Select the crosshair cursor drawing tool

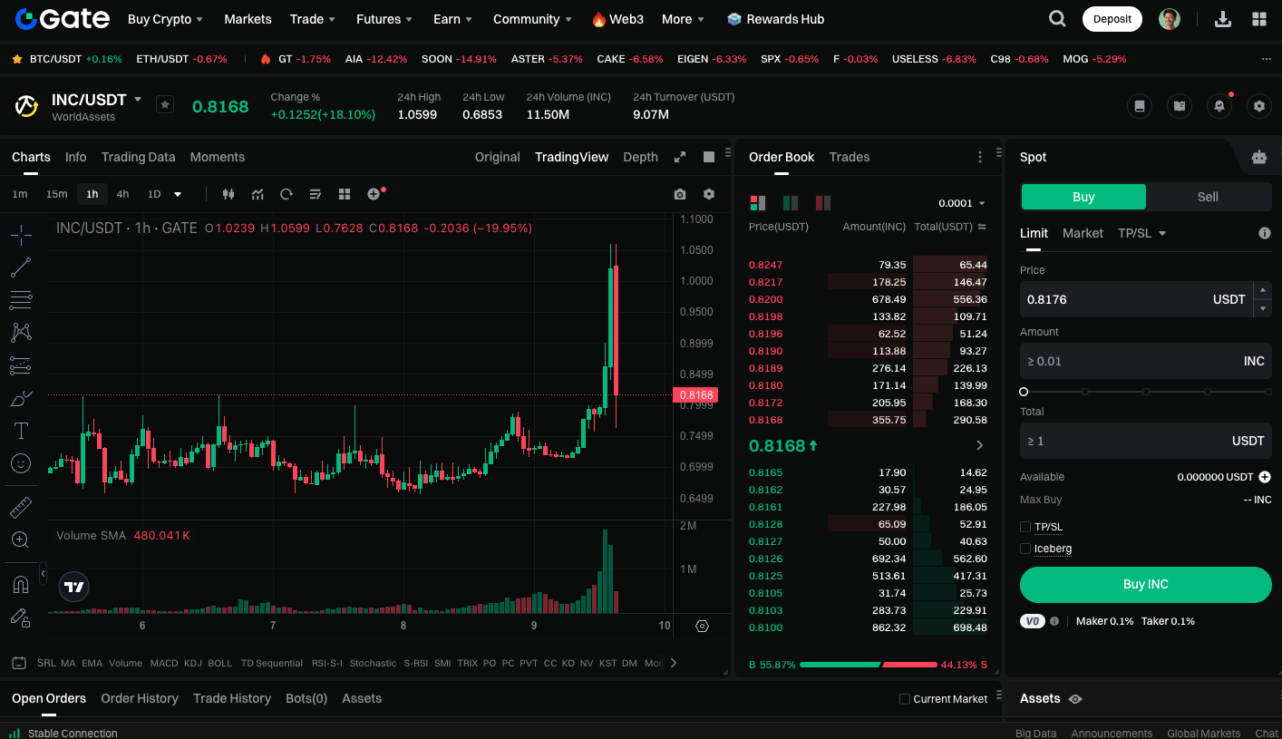pos(21,235)
